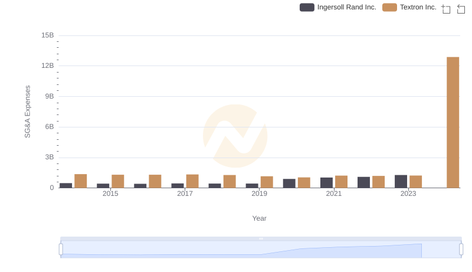Screen dimensions: 472x272
Task: Click the 2017 x-axis label
Action: pos(185,194)
